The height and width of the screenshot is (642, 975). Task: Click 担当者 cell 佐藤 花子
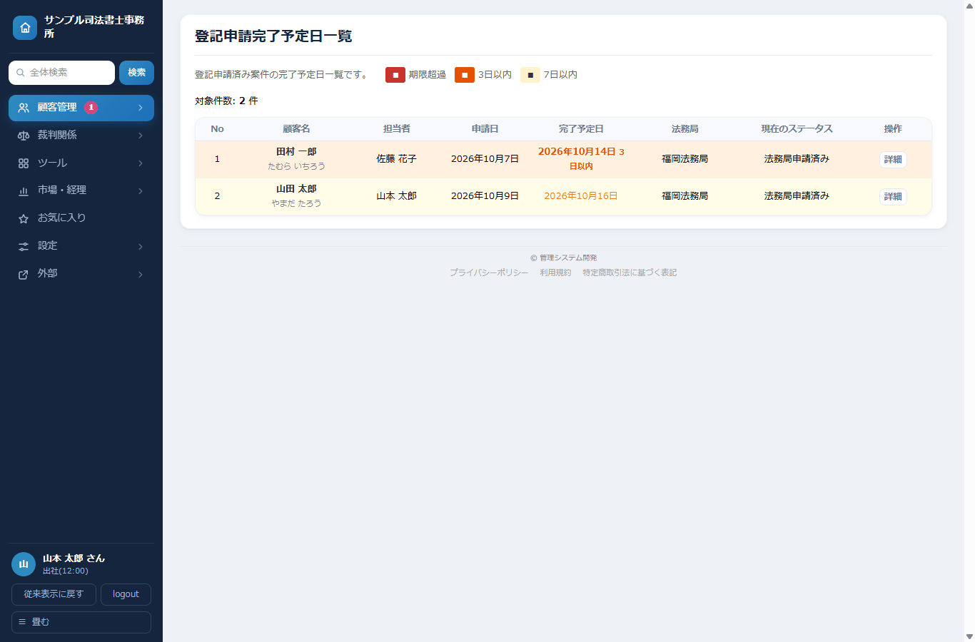[x=396, y=159]
